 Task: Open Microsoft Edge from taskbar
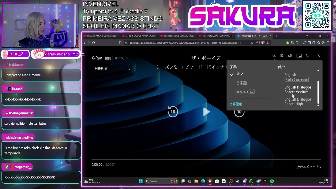[x=203, y=181]
